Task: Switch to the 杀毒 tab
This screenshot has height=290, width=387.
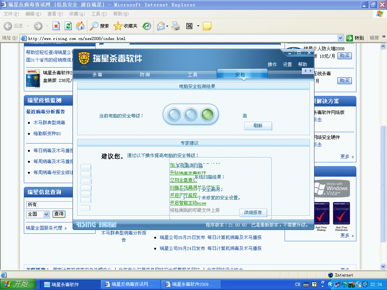Action: pyautogui.click(x=97, y=74)
